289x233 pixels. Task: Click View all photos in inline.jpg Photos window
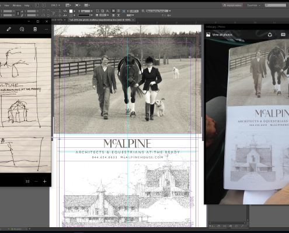point(219,35)
